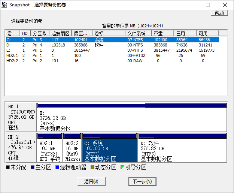Select the E: 3726.02 GB partition block

[x=132, y=117]
